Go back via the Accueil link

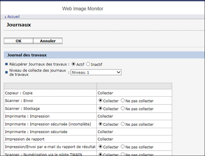[13, 17]
